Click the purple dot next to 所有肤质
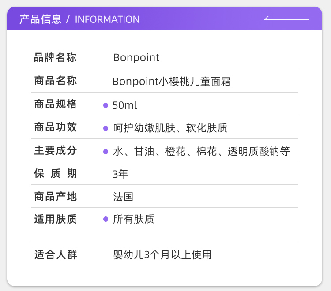This screenshot has width=331, height=291. click(106, 219)
